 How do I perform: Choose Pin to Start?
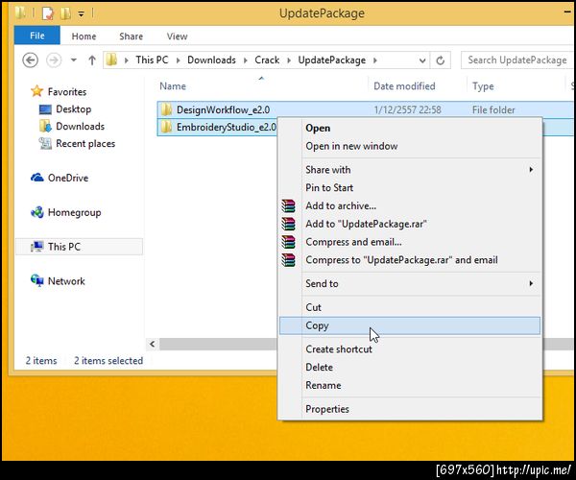(x=410, y=187)
